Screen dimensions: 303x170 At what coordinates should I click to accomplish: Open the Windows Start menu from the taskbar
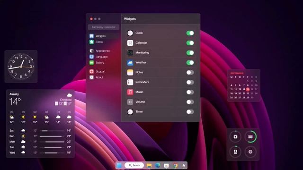point(119,165)
